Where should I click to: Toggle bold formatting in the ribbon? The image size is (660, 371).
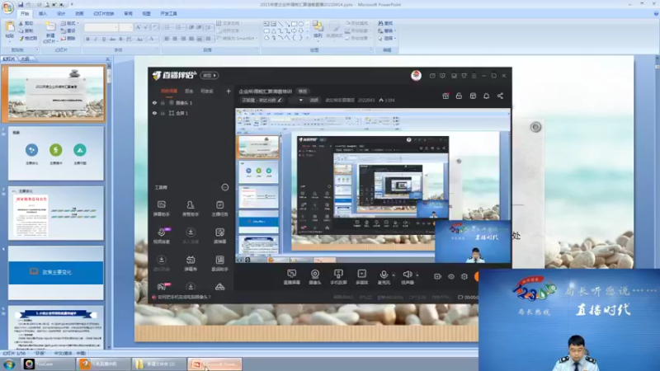pyautogui.click(x=88, y=39)
